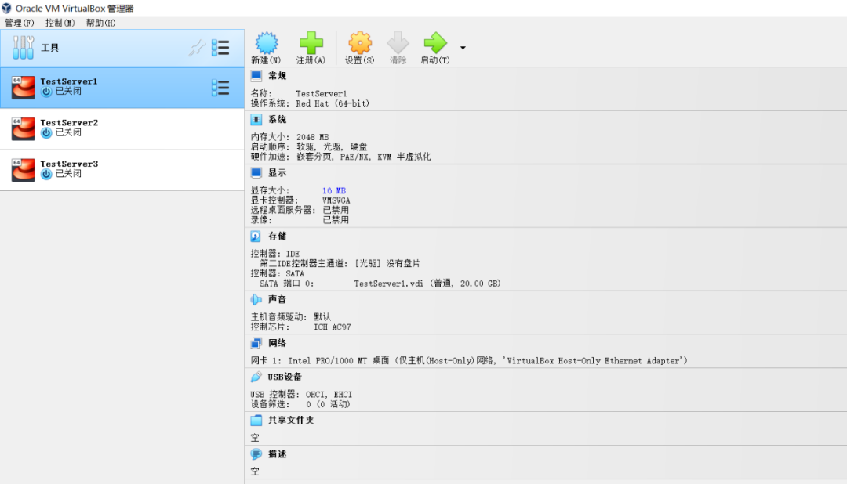Click the ICH AC97 audio controller value
Screen dimensions: 847x484
[x=333, y=327]
